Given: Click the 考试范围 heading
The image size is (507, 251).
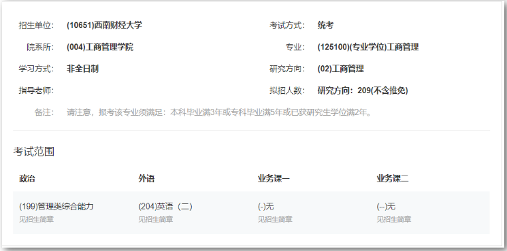Looking at the screenshot, I should (x=33, y=152).
